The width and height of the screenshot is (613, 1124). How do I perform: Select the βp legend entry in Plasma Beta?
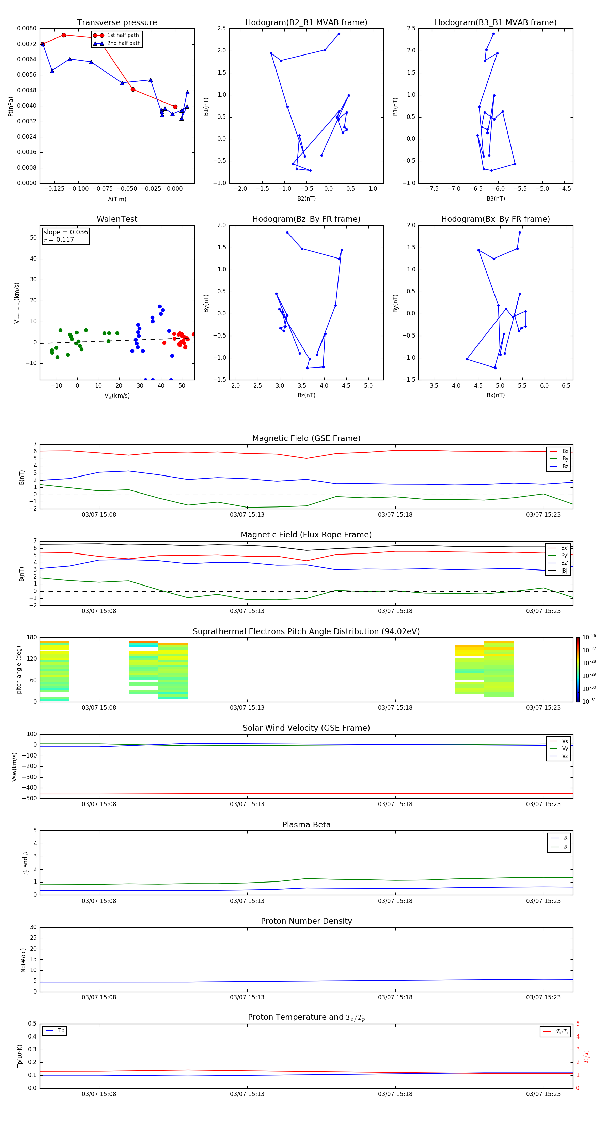(x=559, y=838)
